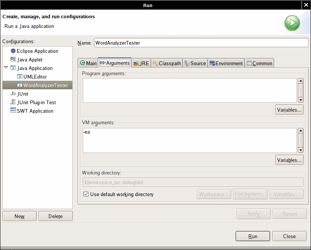Click the UMLEditor launch configuration icon

point(20,76)
